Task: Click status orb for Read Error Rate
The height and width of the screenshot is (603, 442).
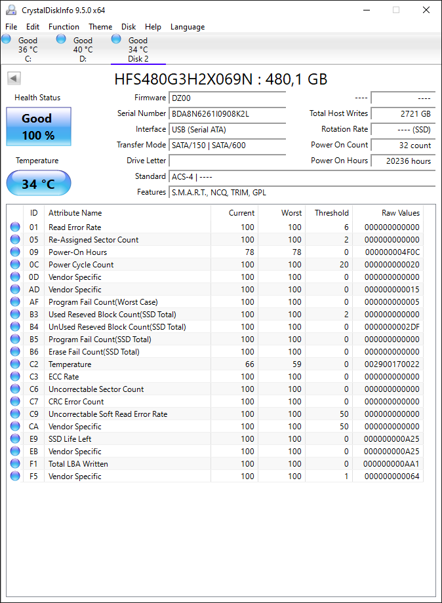Action: point(15,227)
